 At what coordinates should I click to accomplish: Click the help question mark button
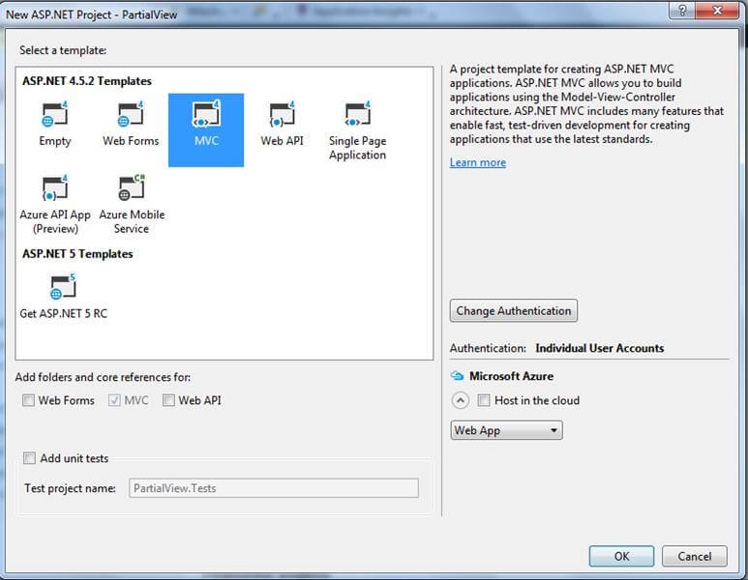682,11
